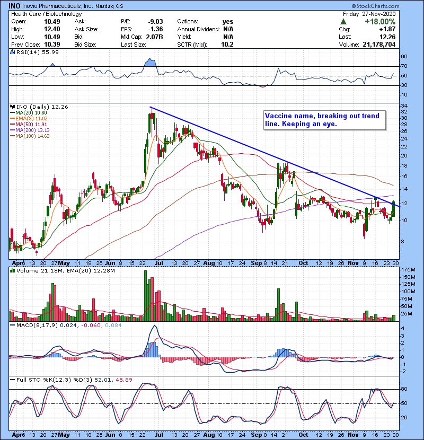Click the Jul label on upper date axis
Viewport: 424px width, 440px height.
coord(159,263)
